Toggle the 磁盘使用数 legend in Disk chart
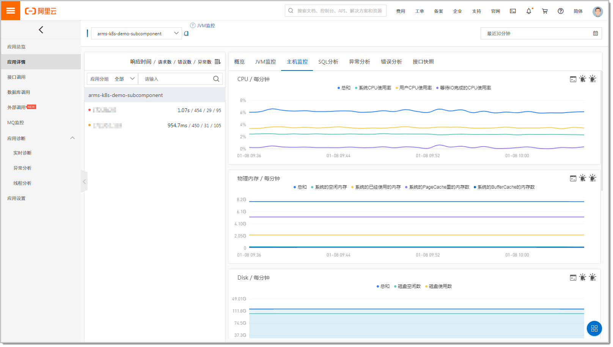 [x=440, y=286]
